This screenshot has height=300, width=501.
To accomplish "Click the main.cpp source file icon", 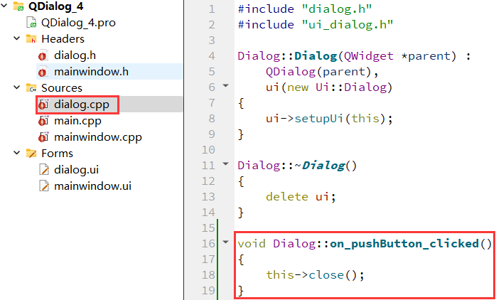I will pos(43,120).
